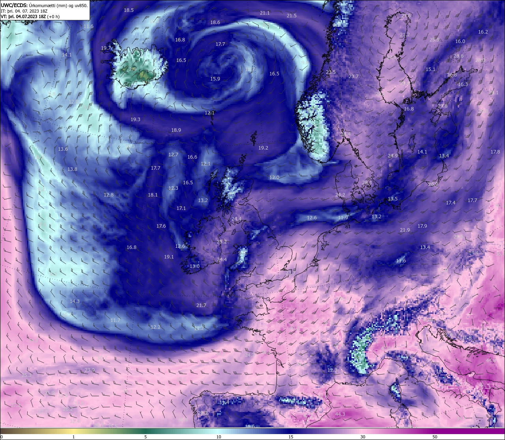Click the 11.4 value over Spain
The height and width of the screenshot is (440, 505).
point(224,403)
